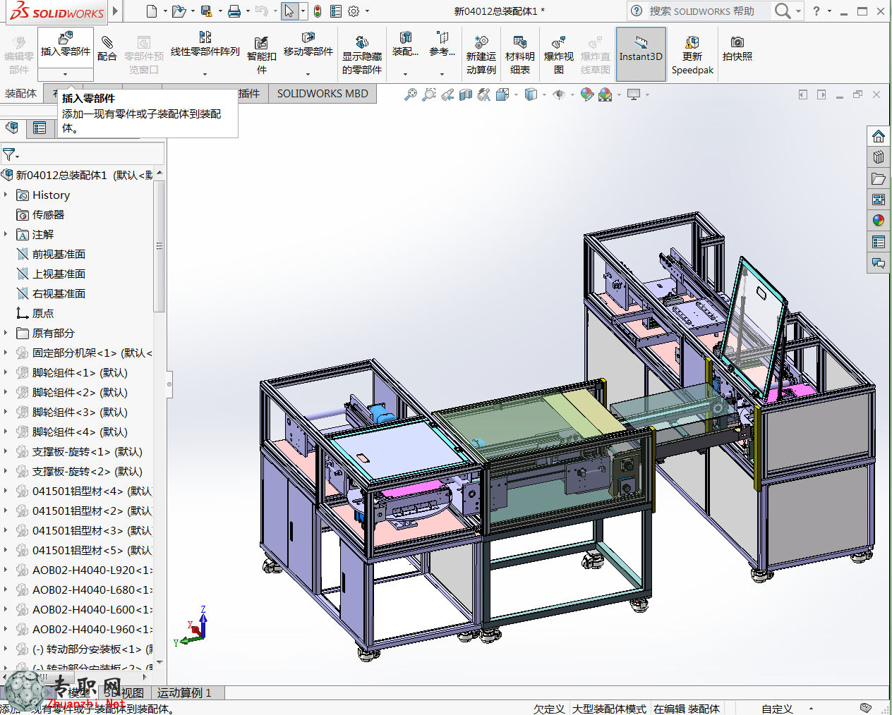Image resolution: width=892 pixels, height=715 pixels.
Task: Toggle the Instant3D button
Action: coord(641,54)
